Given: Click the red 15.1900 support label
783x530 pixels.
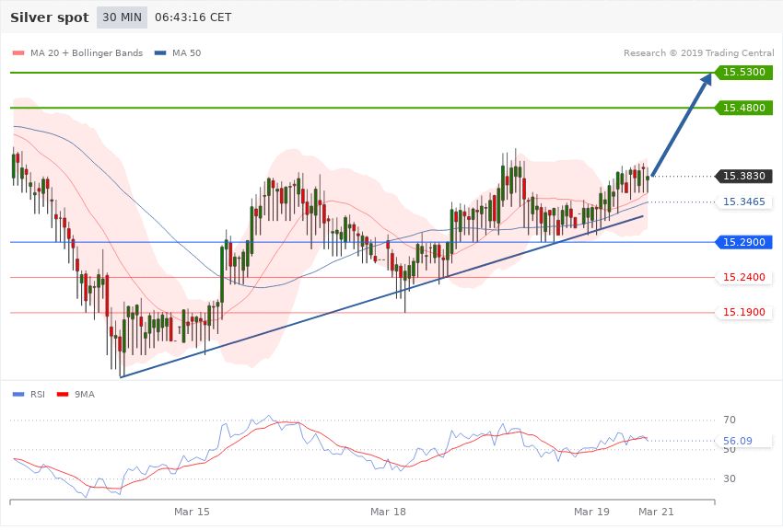Looking at the screenshot, I should [743, 313].
